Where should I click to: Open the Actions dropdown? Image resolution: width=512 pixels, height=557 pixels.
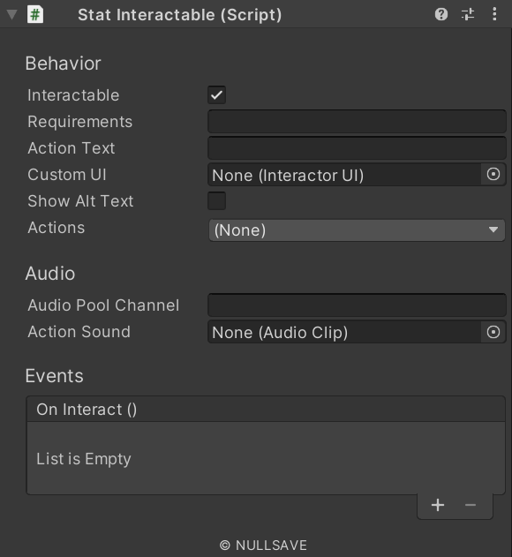(357, 230)
